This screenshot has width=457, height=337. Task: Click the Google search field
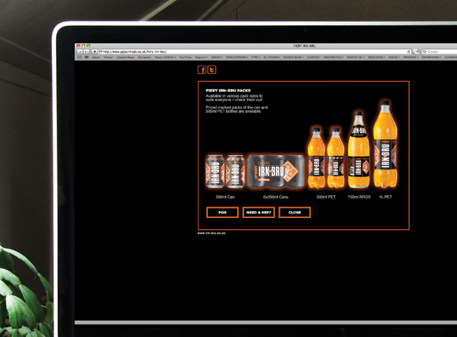pyautogui.click(x=439, y=51)
